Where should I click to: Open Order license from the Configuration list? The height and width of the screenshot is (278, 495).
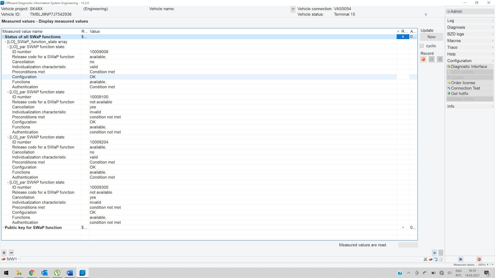tap(463, 83)
